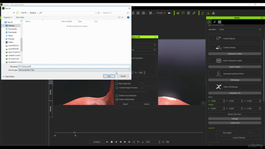
Task: Click the clipboard list icon in toolbar
Action: click(x=189, y=13)
